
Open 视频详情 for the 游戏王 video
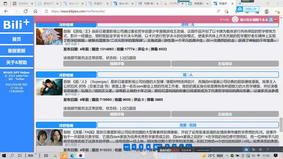pos(117,64)
